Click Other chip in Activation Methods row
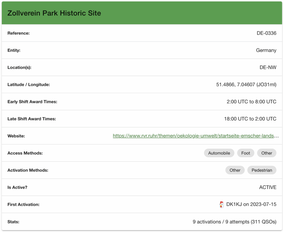Screen dimensions: 283x232 235,170
